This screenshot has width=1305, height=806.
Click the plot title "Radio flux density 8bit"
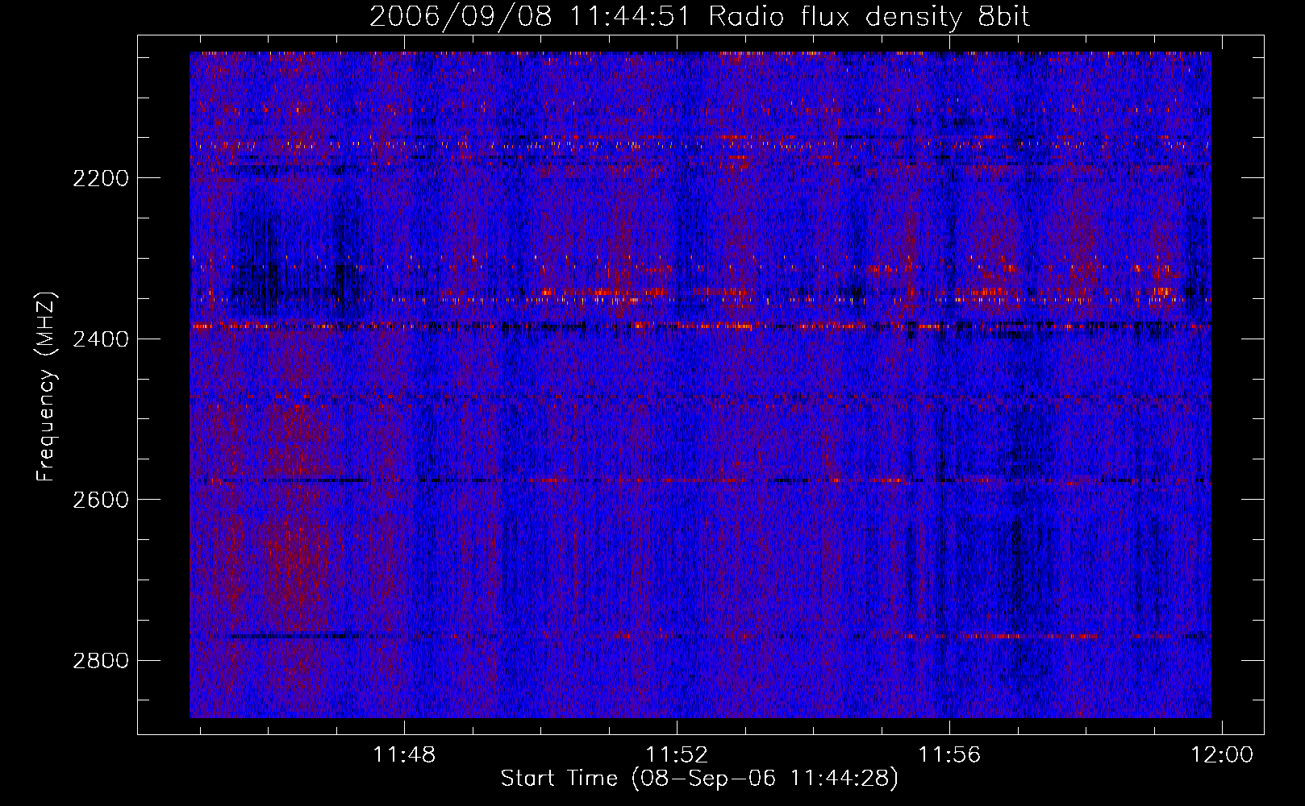coord(869,16)
